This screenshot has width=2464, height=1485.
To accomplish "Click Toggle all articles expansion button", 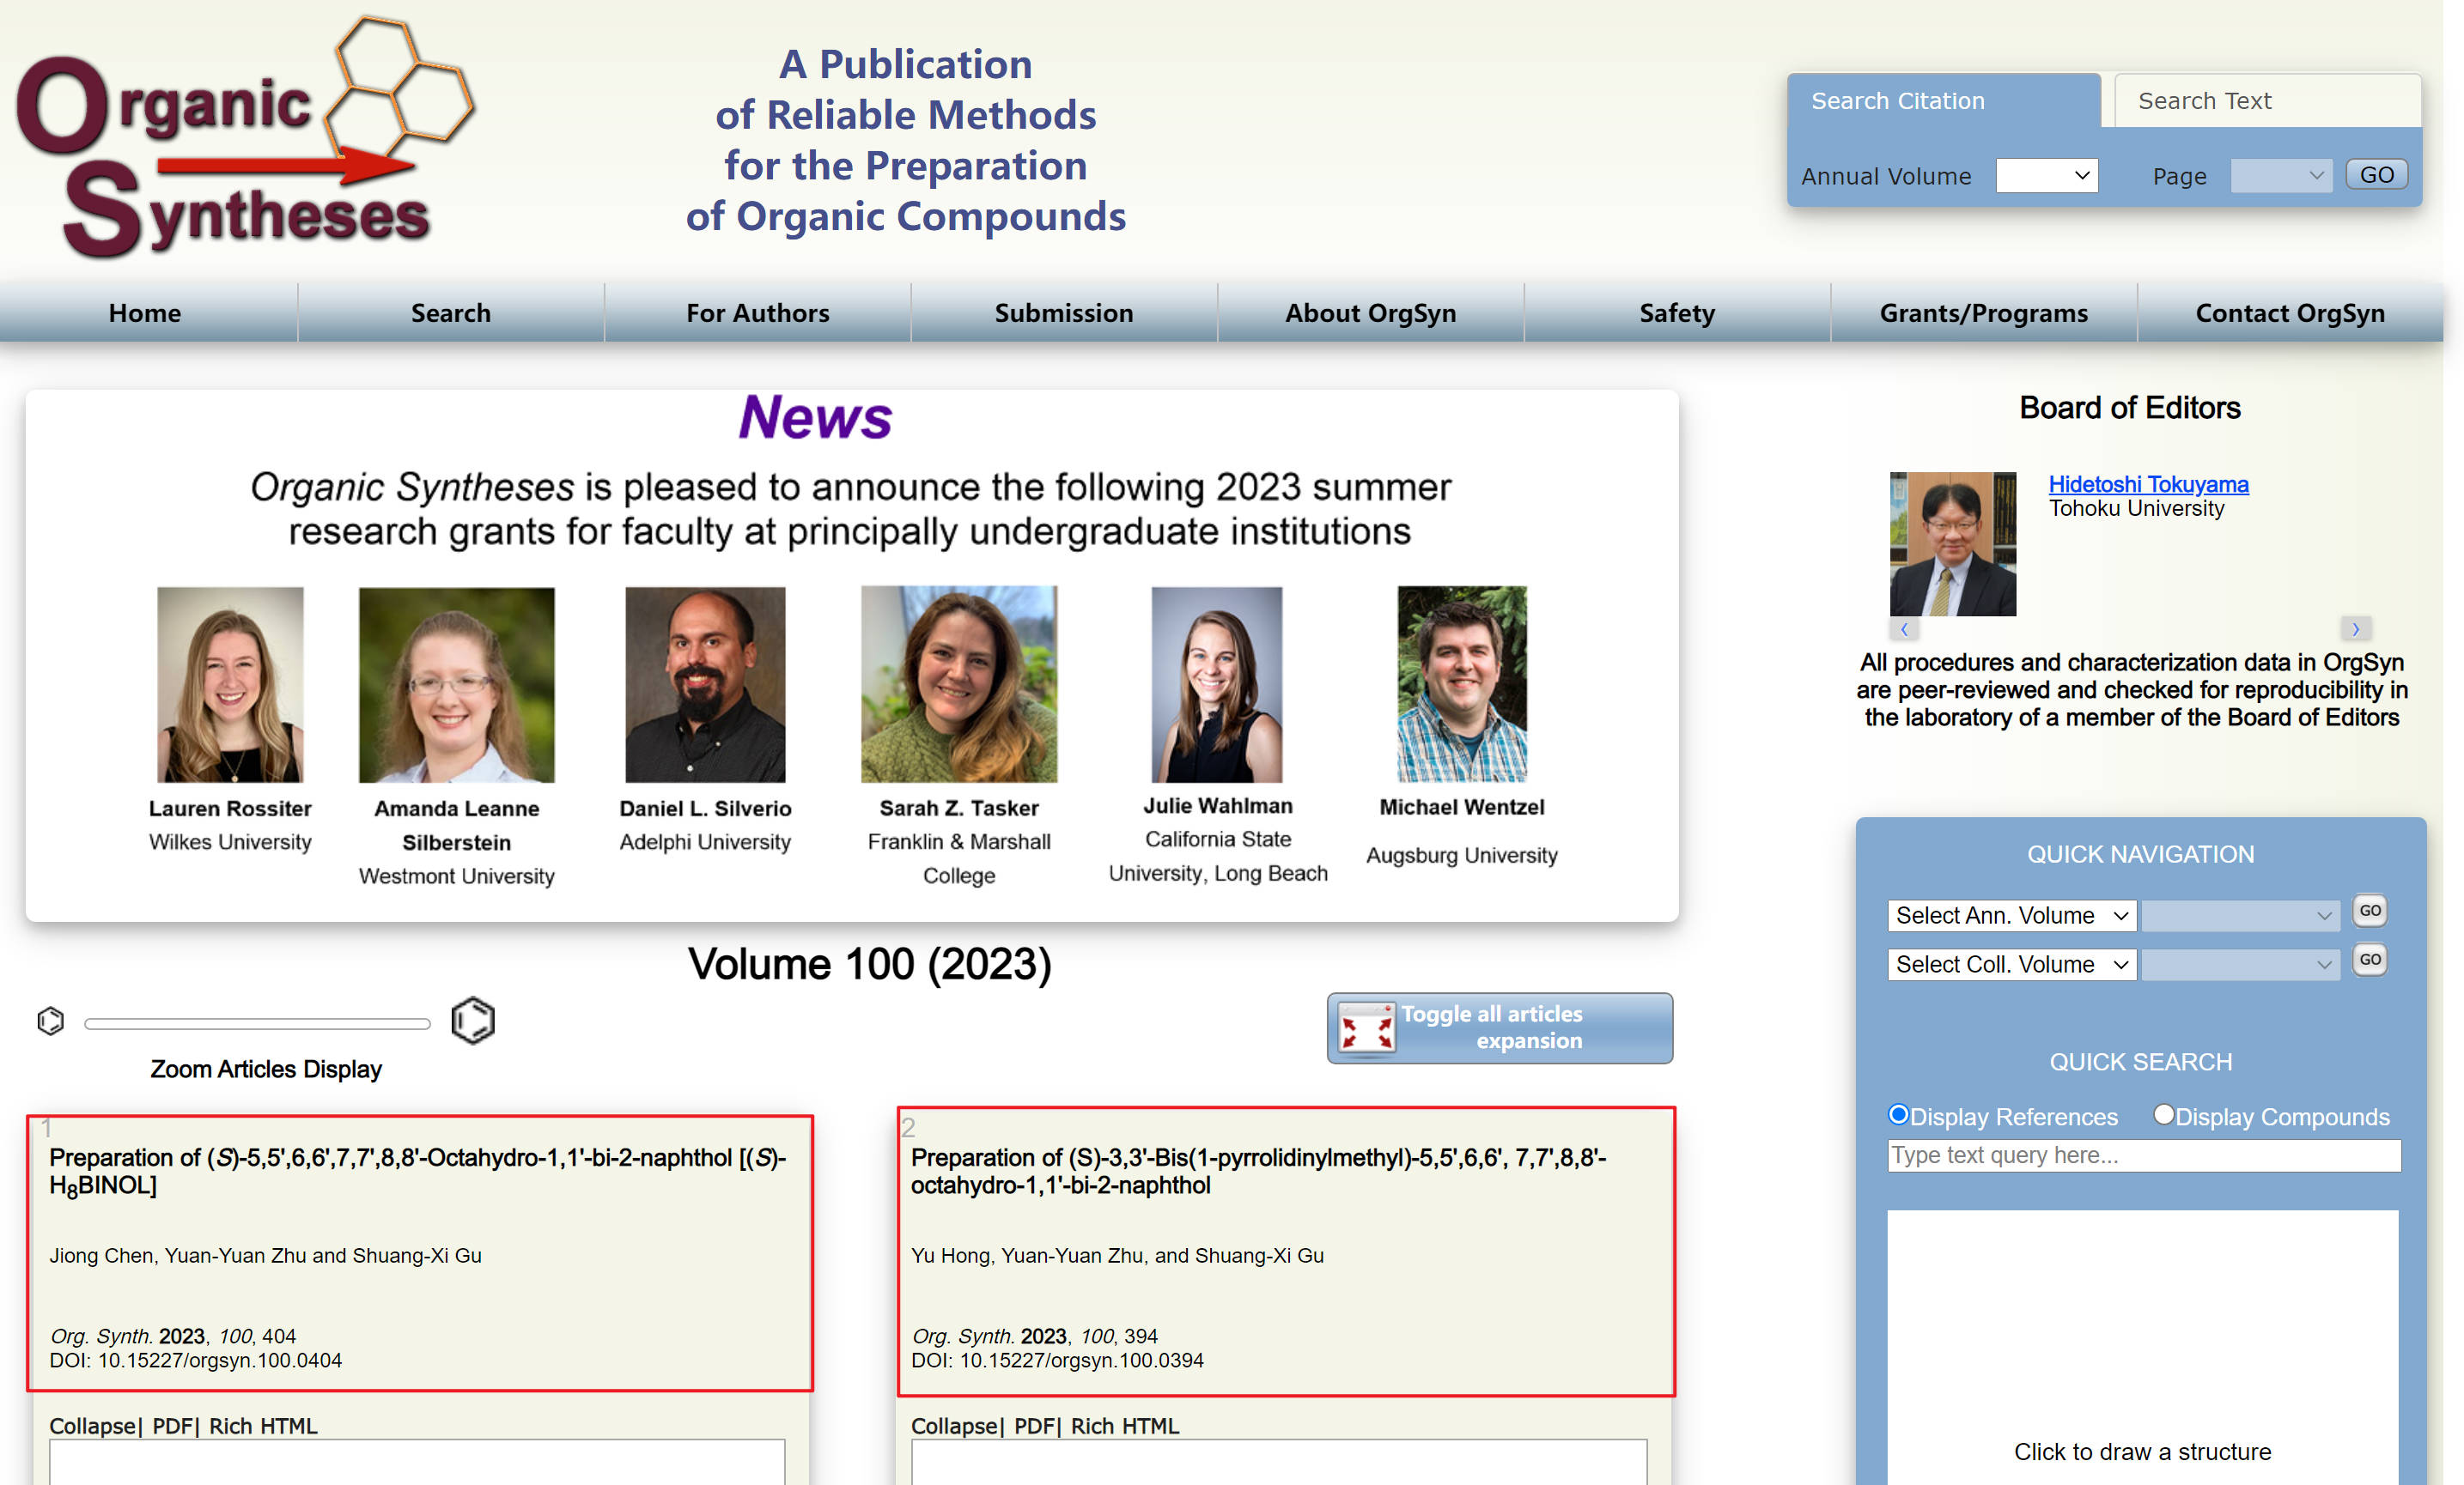I will (x=1499, y=1027).
